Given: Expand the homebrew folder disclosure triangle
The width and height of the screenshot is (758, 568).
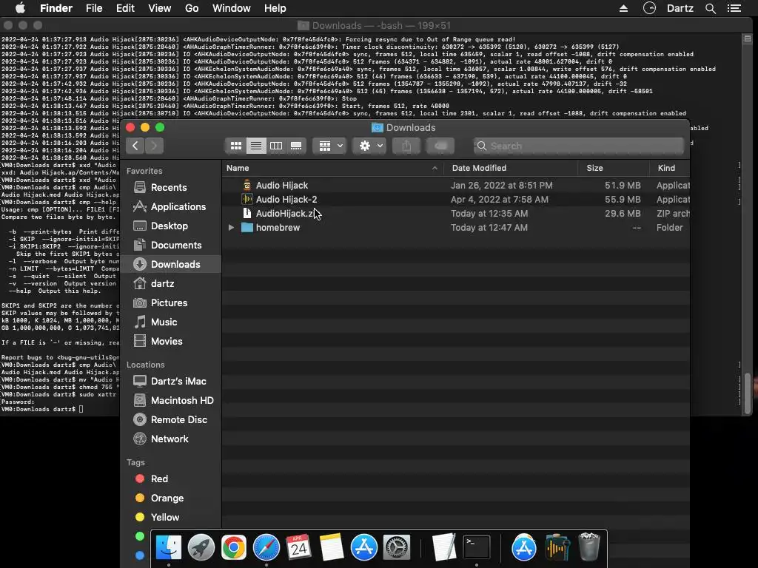Looking at the screenshot, I should point(231,228).
